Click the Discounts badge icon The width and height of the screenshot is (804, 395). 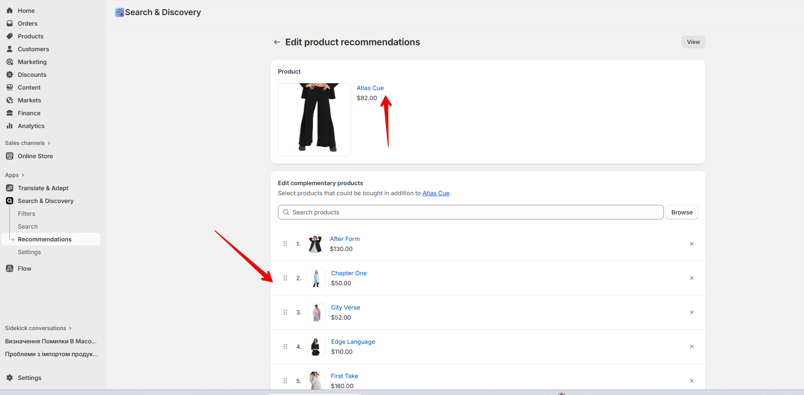pyautogui.click(x=10, y=75)
